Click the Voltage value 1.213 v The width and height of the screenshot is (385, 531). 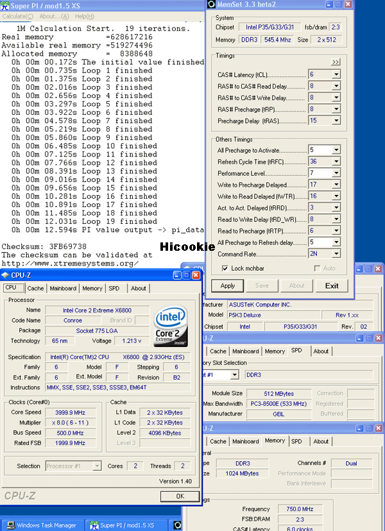click(x=132, y=341)
